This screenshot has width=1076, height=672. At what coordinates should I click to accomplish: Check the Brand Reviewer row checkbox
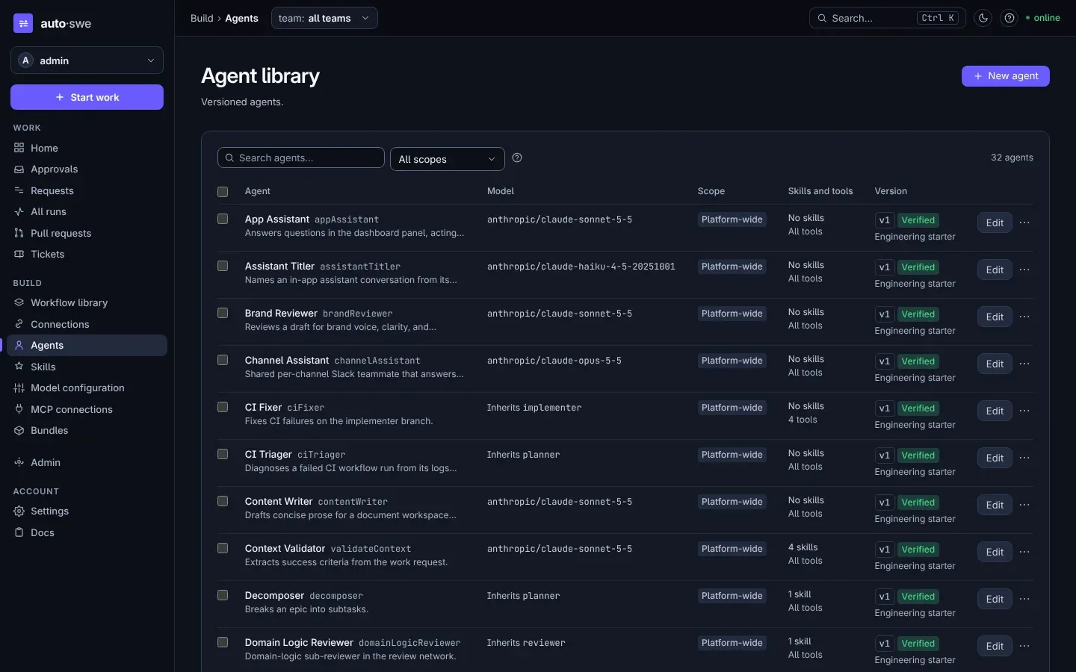point(223,313)
